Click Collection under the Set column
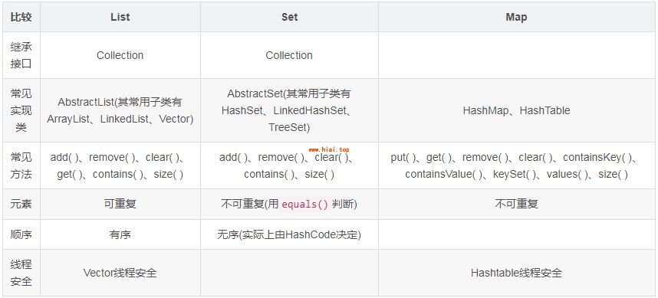Viewport: 658px width, 298px height. 289,55
